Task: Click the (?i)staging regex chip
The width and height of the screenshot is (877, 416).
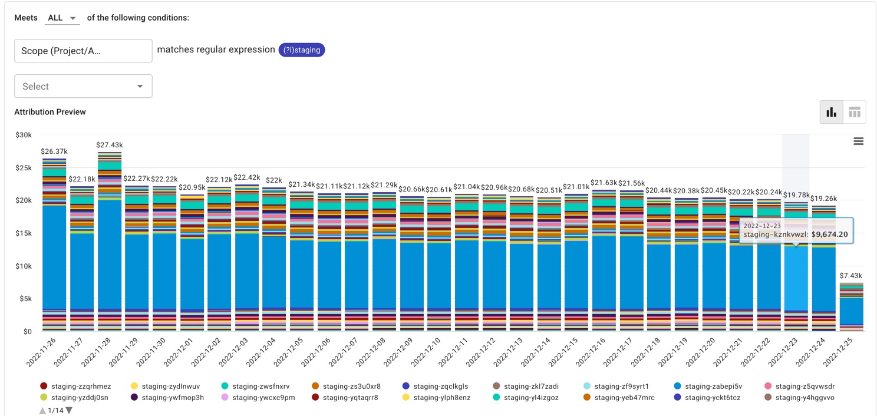Action: (302, 50)
